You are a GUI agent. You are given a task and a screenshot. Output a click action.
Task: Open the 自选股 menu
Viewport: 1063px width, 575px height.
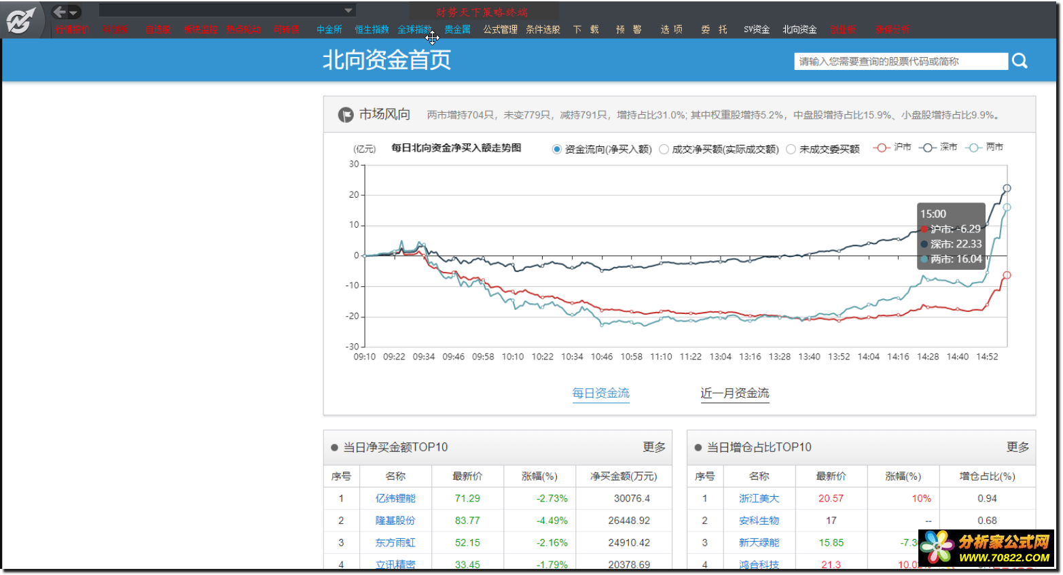158,30
